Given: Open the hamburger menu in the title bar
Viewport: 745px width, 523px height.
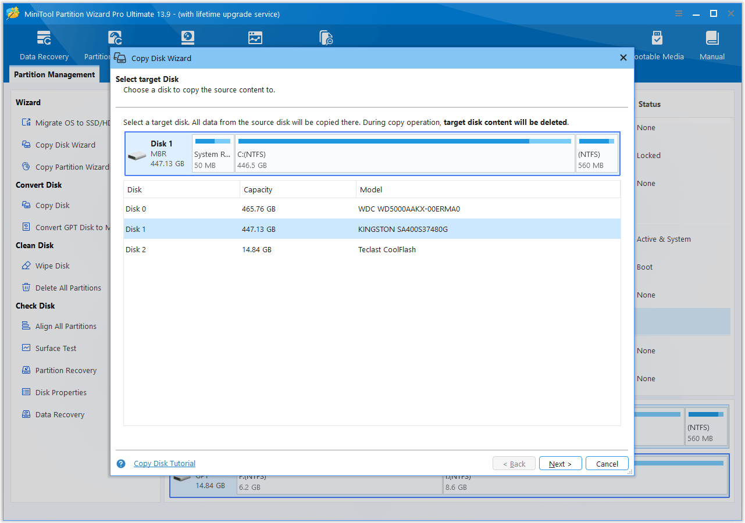Looking at the screenshot, I should pos(678,13).
